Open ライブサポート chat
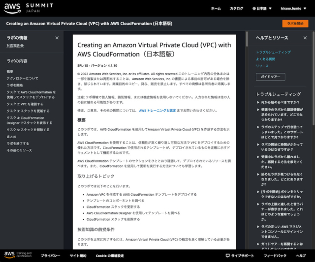This screenshot has width=315, height=262. pyautogui.click(x=240, y=256)
